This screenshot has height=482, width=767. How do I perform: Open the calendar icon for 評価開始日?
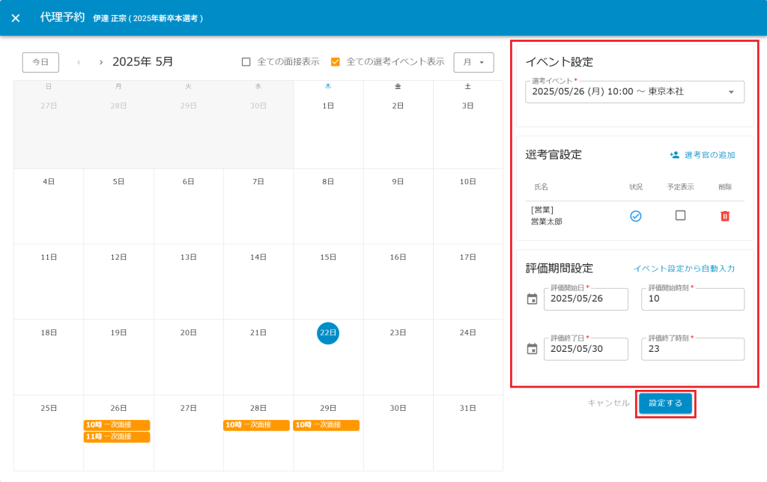[532, 299]
